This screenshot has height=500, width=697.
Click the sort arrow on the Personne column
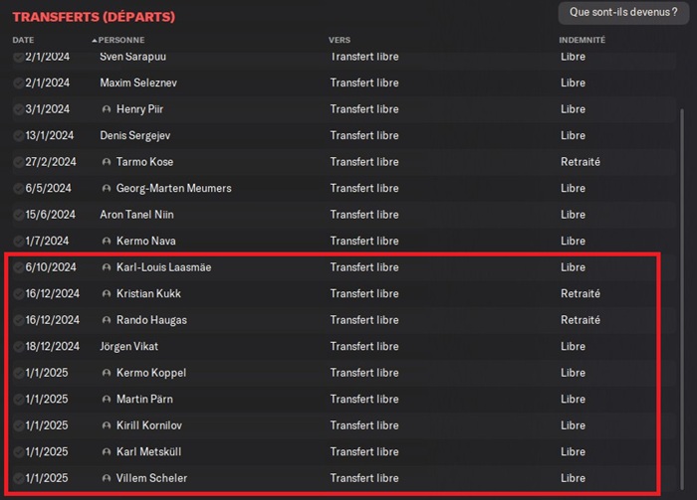click(95, 40)
